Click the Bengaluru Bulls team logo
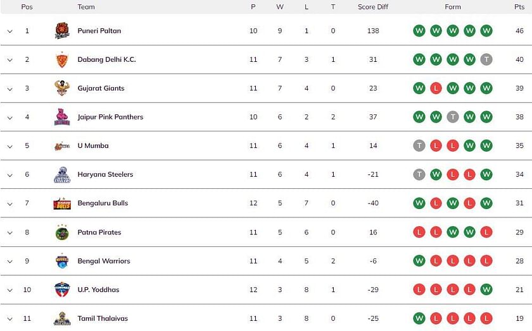Screen dimensions: 532x331 tap(62, 203)
